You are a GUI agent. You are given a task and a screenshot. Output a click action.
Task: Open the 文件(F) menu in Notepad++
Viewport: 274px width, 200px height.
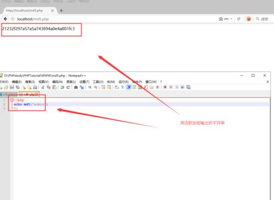tap(4, 81)
